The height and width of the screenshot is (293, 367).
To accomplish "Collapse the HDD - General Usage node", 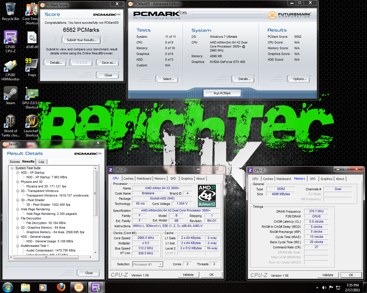I will [x=18, y=237].
